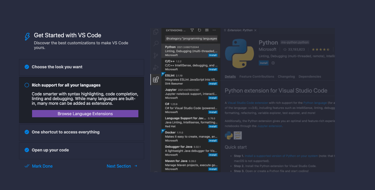Open the Explorer view in the activity bar

click(156, 31)
